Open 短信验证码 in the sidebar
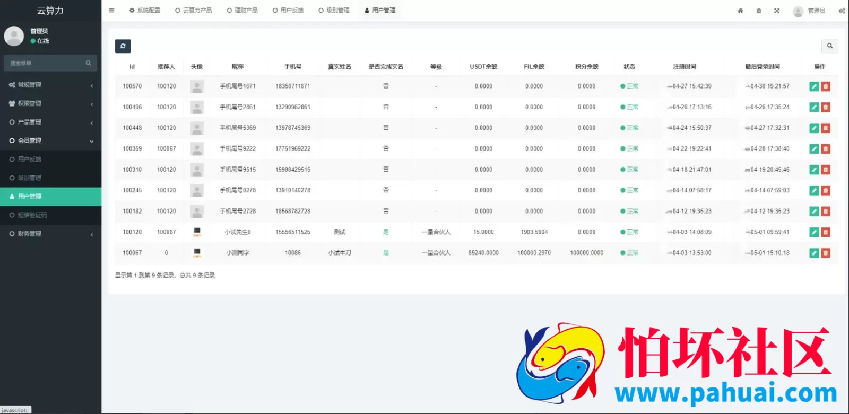849x414 pixels. point(50,215)
